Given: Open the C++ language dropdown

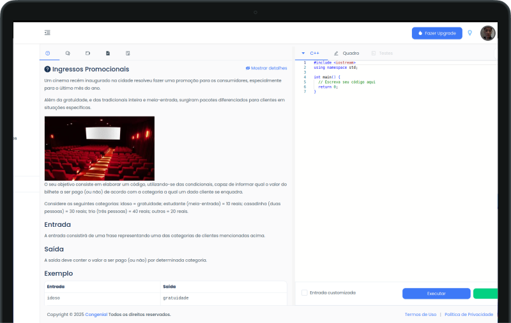Looking at the screenshot, I should [310, 53].
